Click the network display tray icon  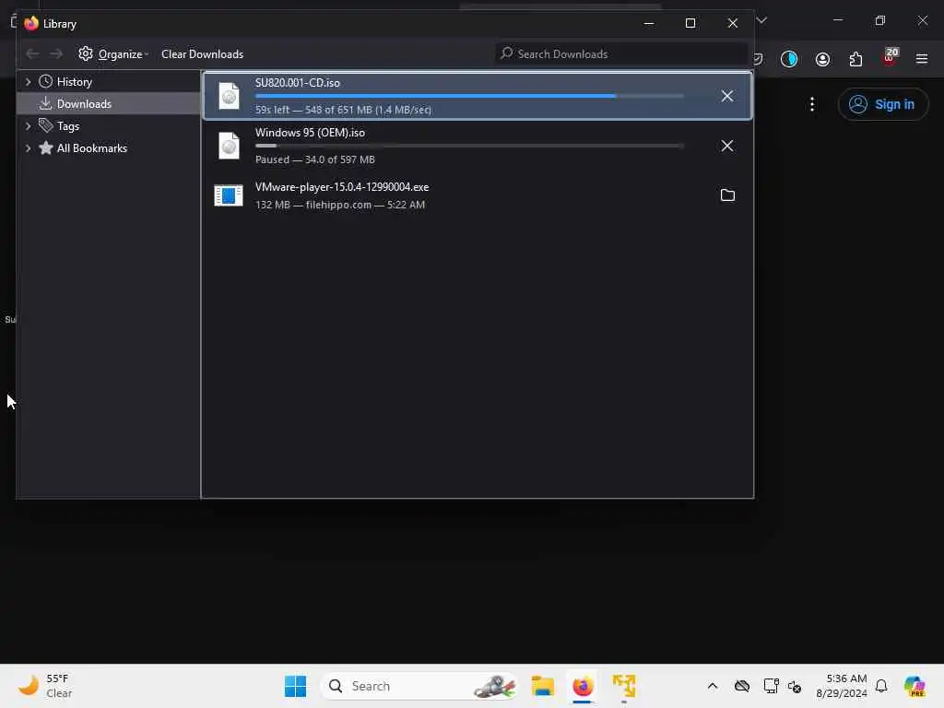coord(771,686)
